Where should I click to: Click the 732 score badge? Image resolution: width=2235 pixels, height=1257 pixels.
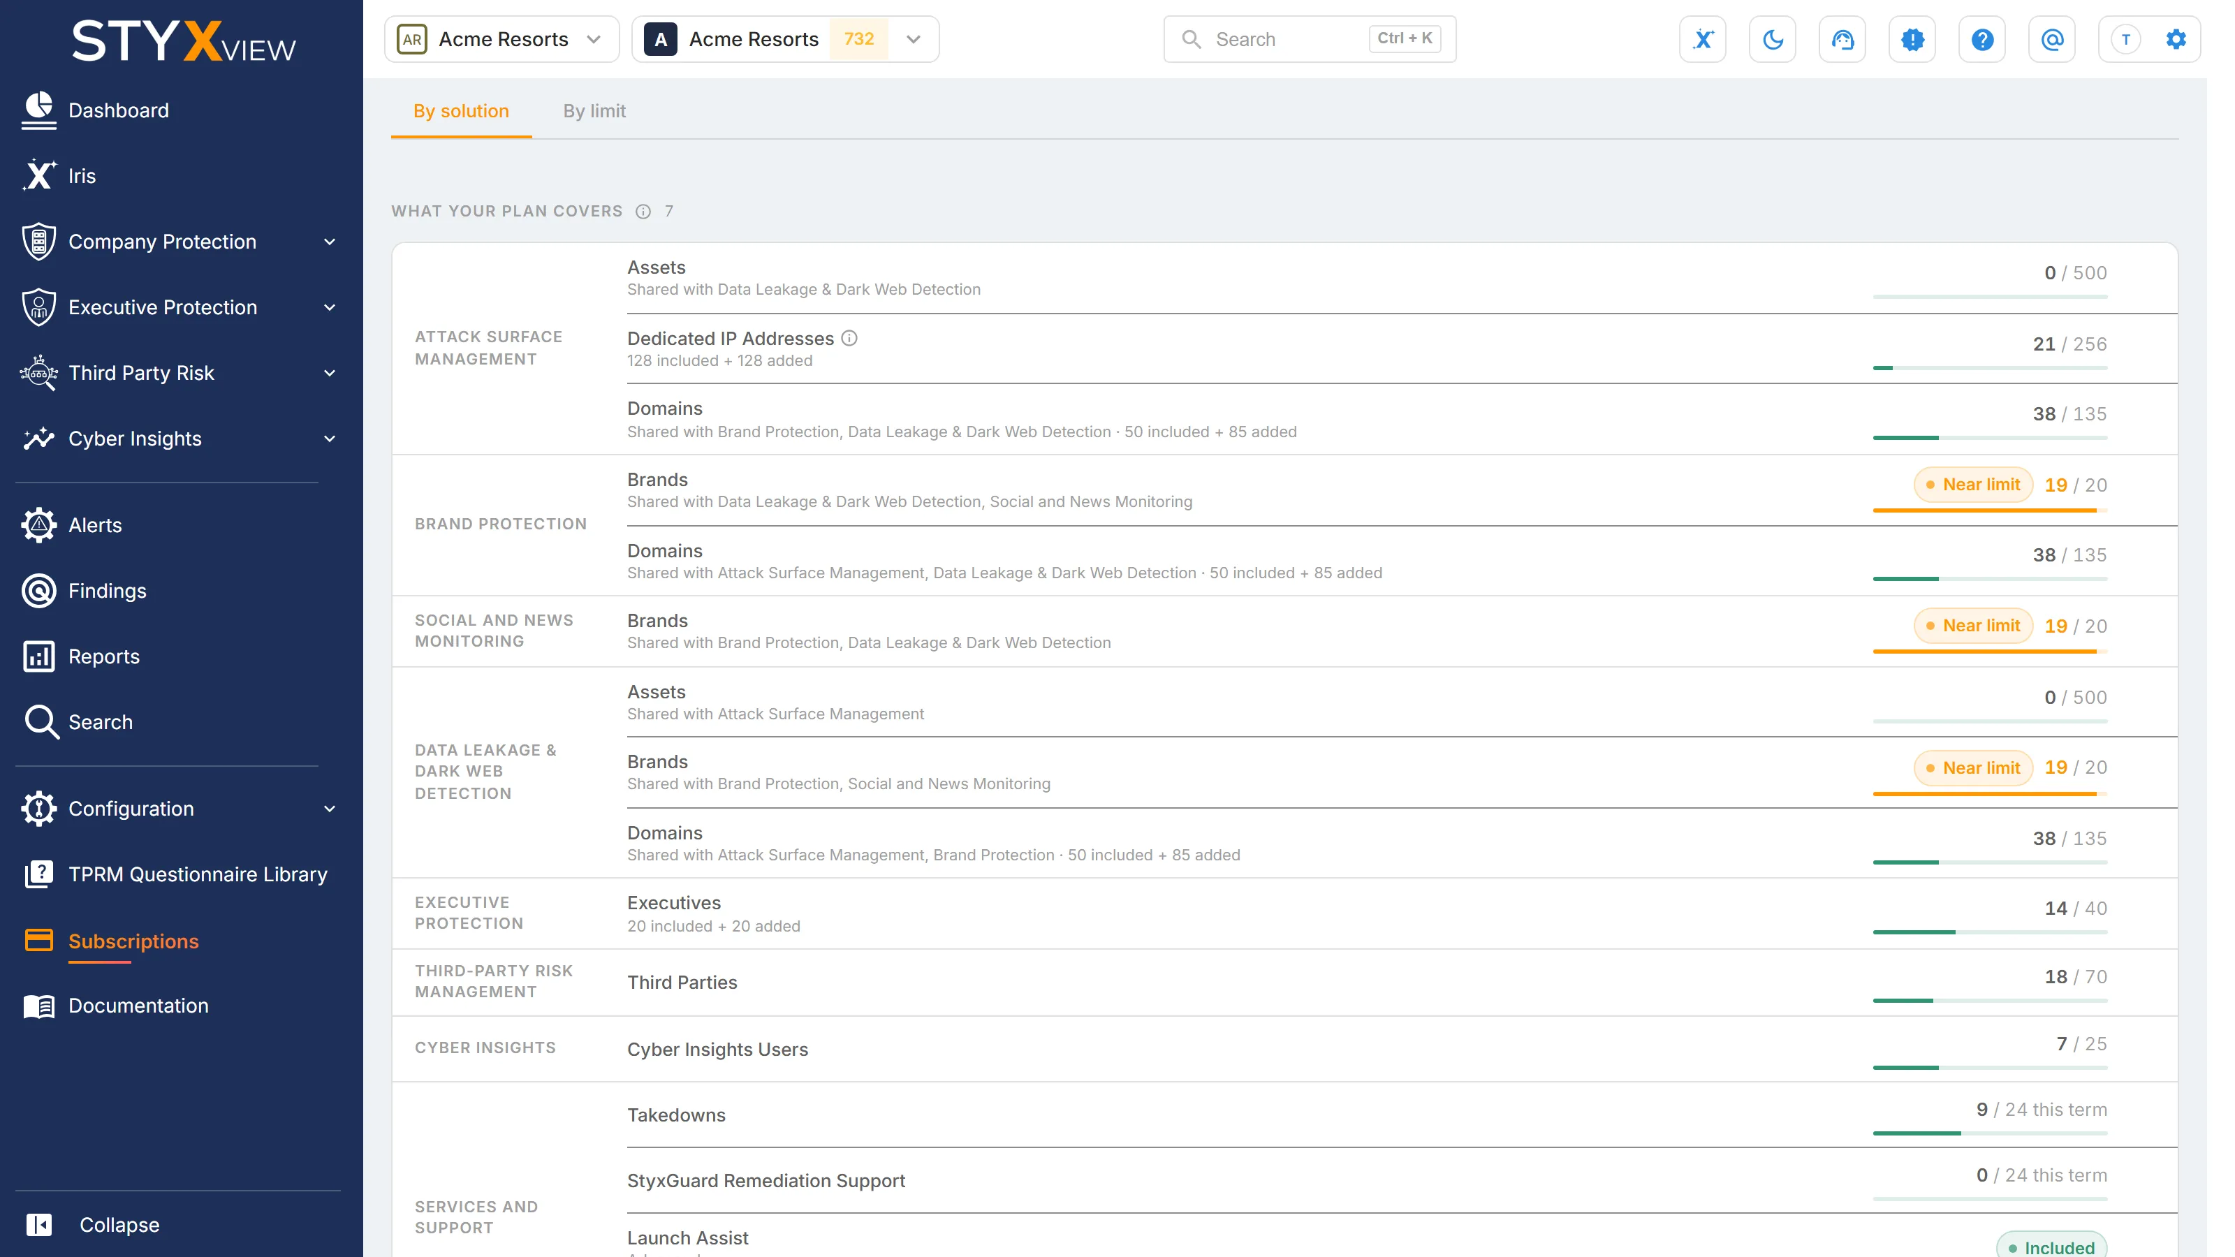point(858,39)
